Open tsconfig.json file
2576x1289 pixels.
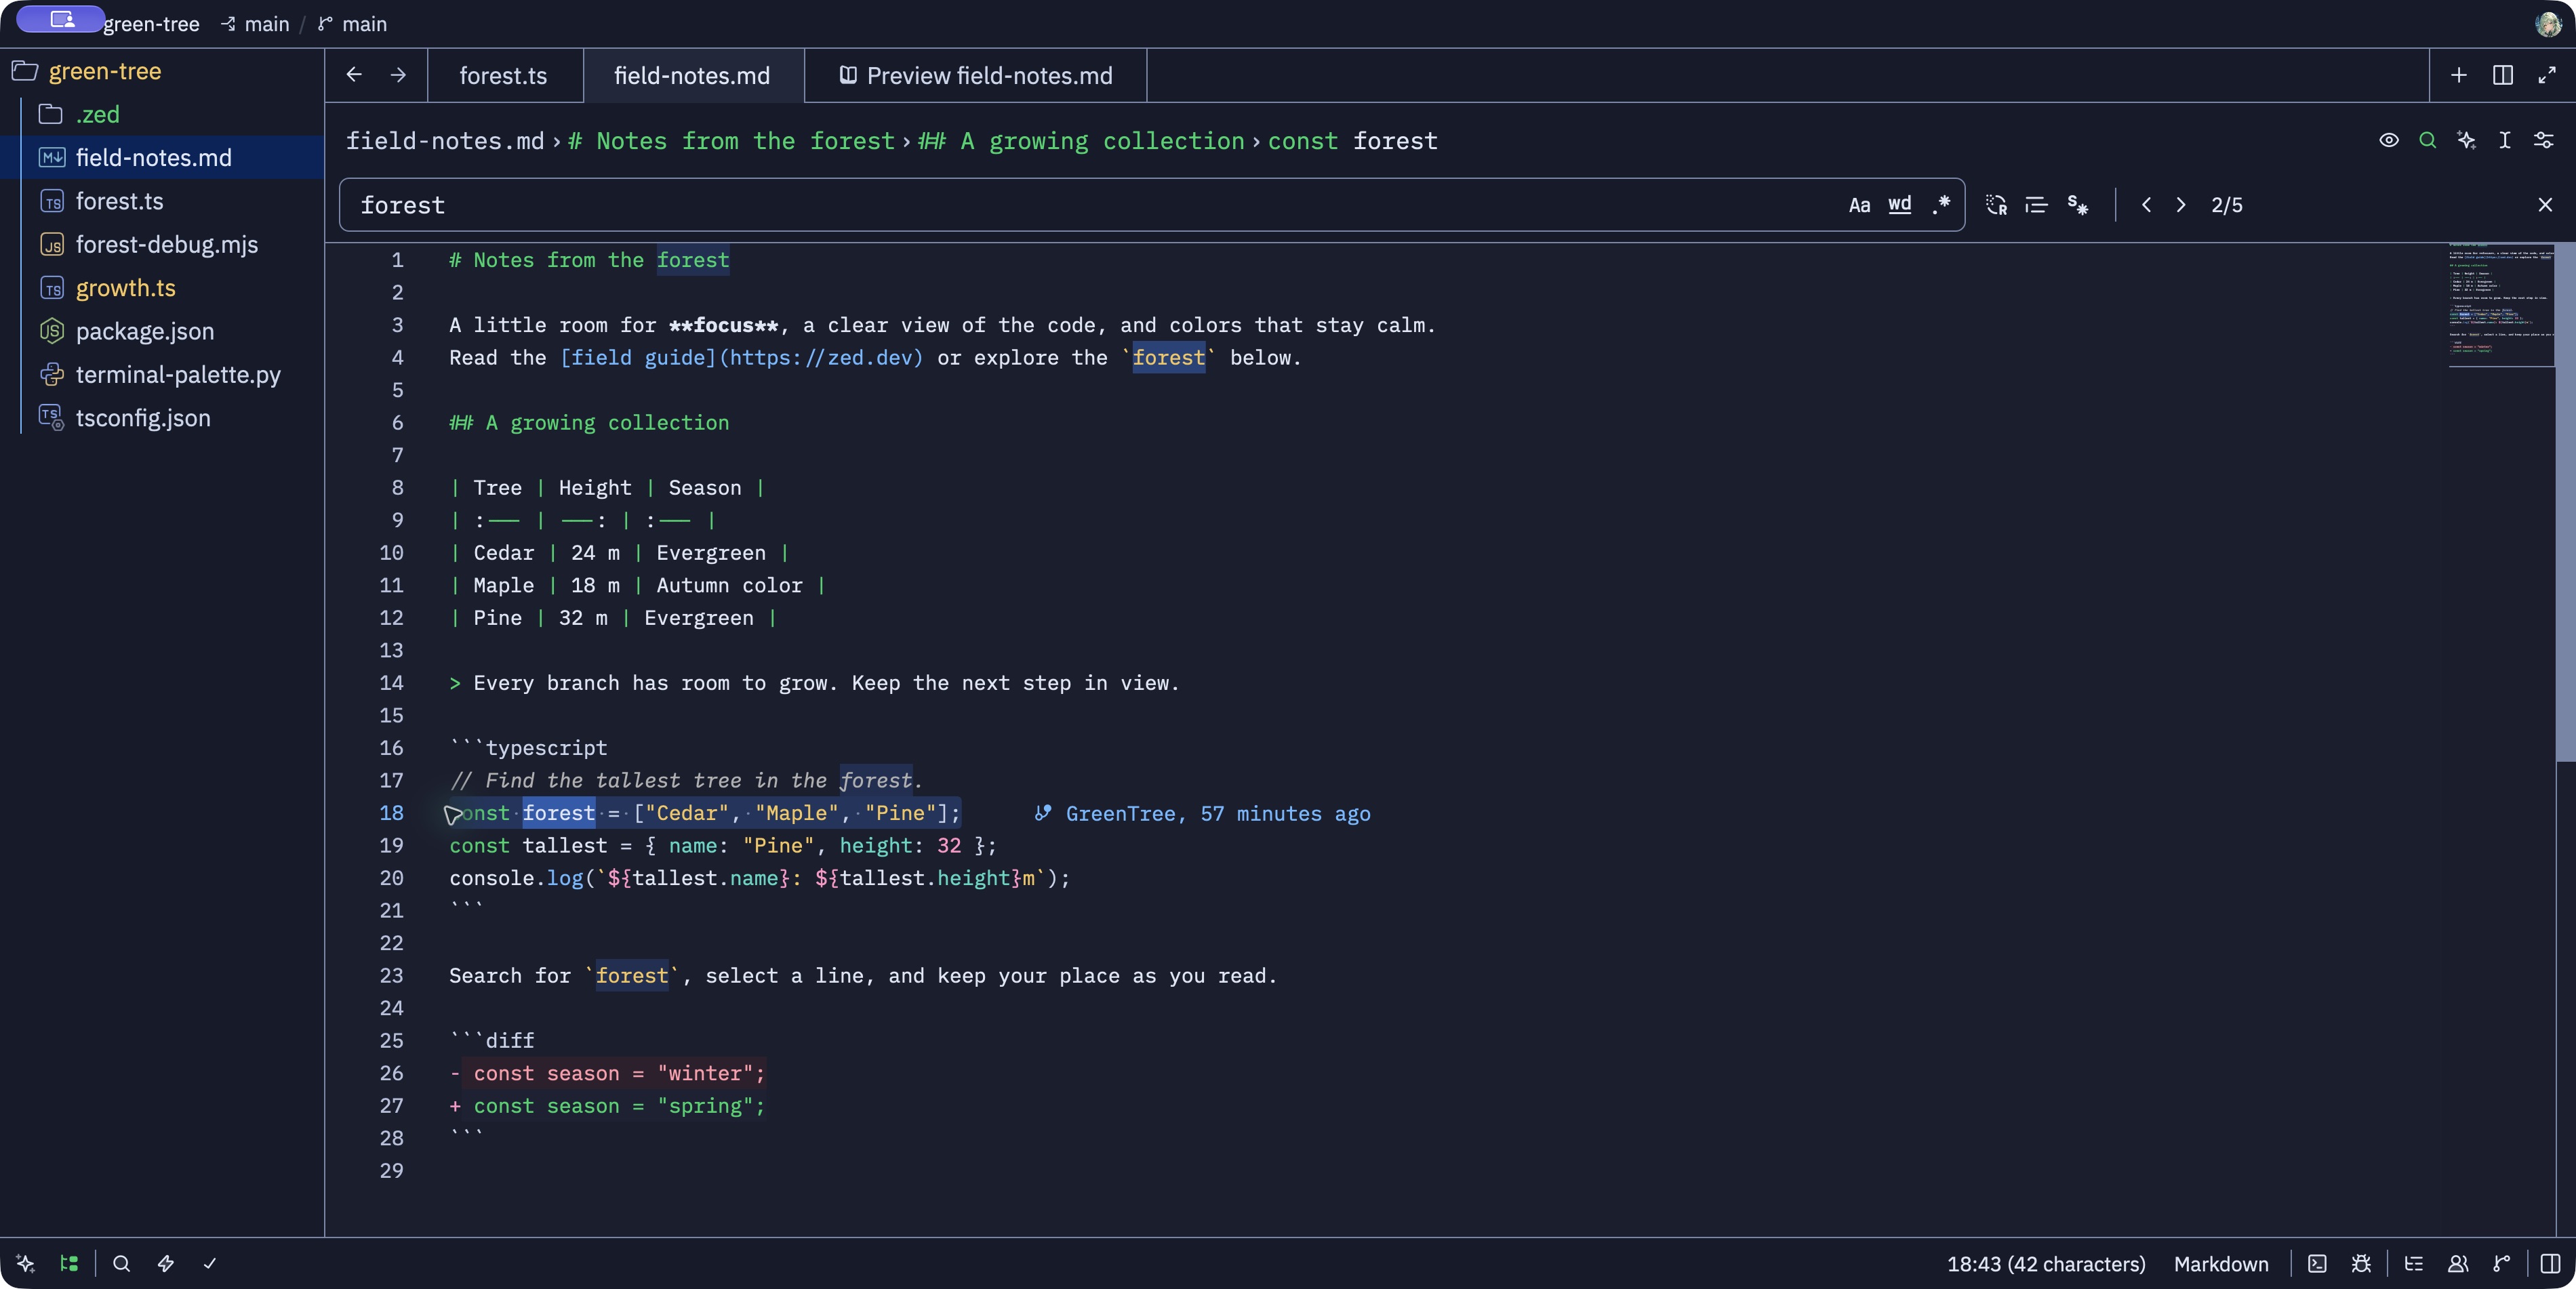(162, 418)
